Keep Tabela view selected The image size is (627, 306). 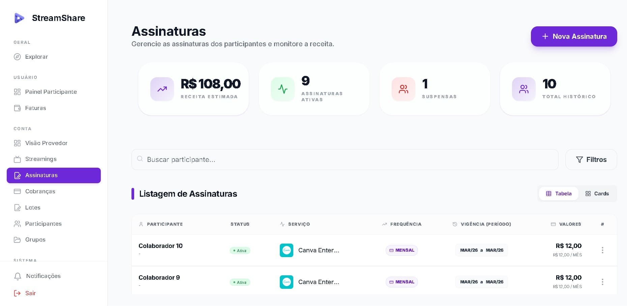click(559, 193)
